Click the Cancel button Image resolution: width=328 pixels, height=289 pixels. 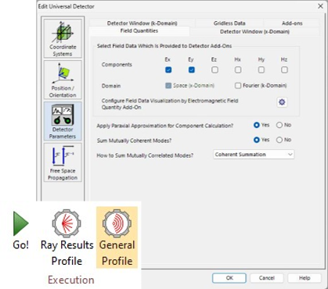(267, 278)
